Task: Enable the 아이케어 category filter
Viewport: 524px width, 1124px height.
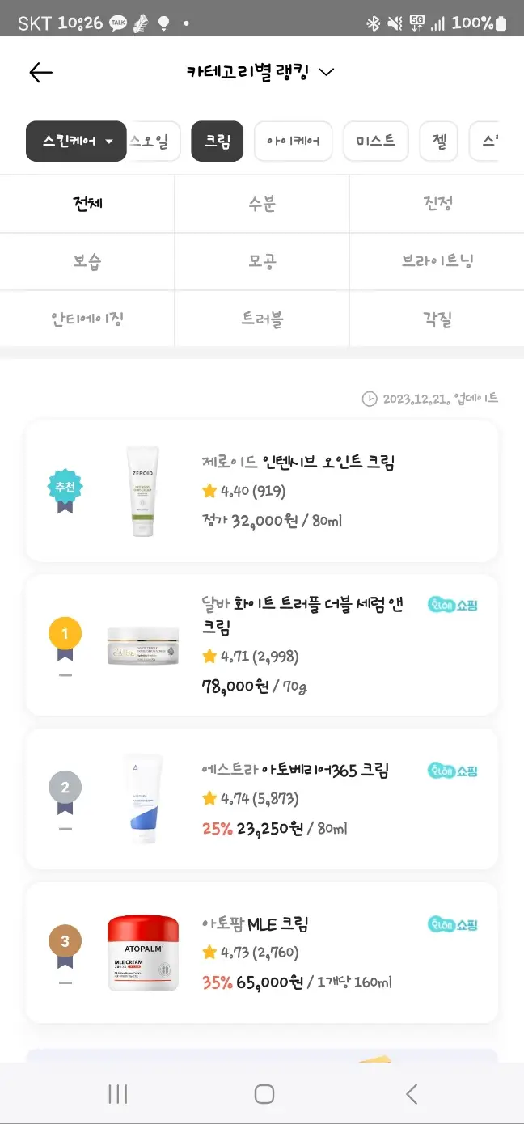Action: [x=293, y=140]
